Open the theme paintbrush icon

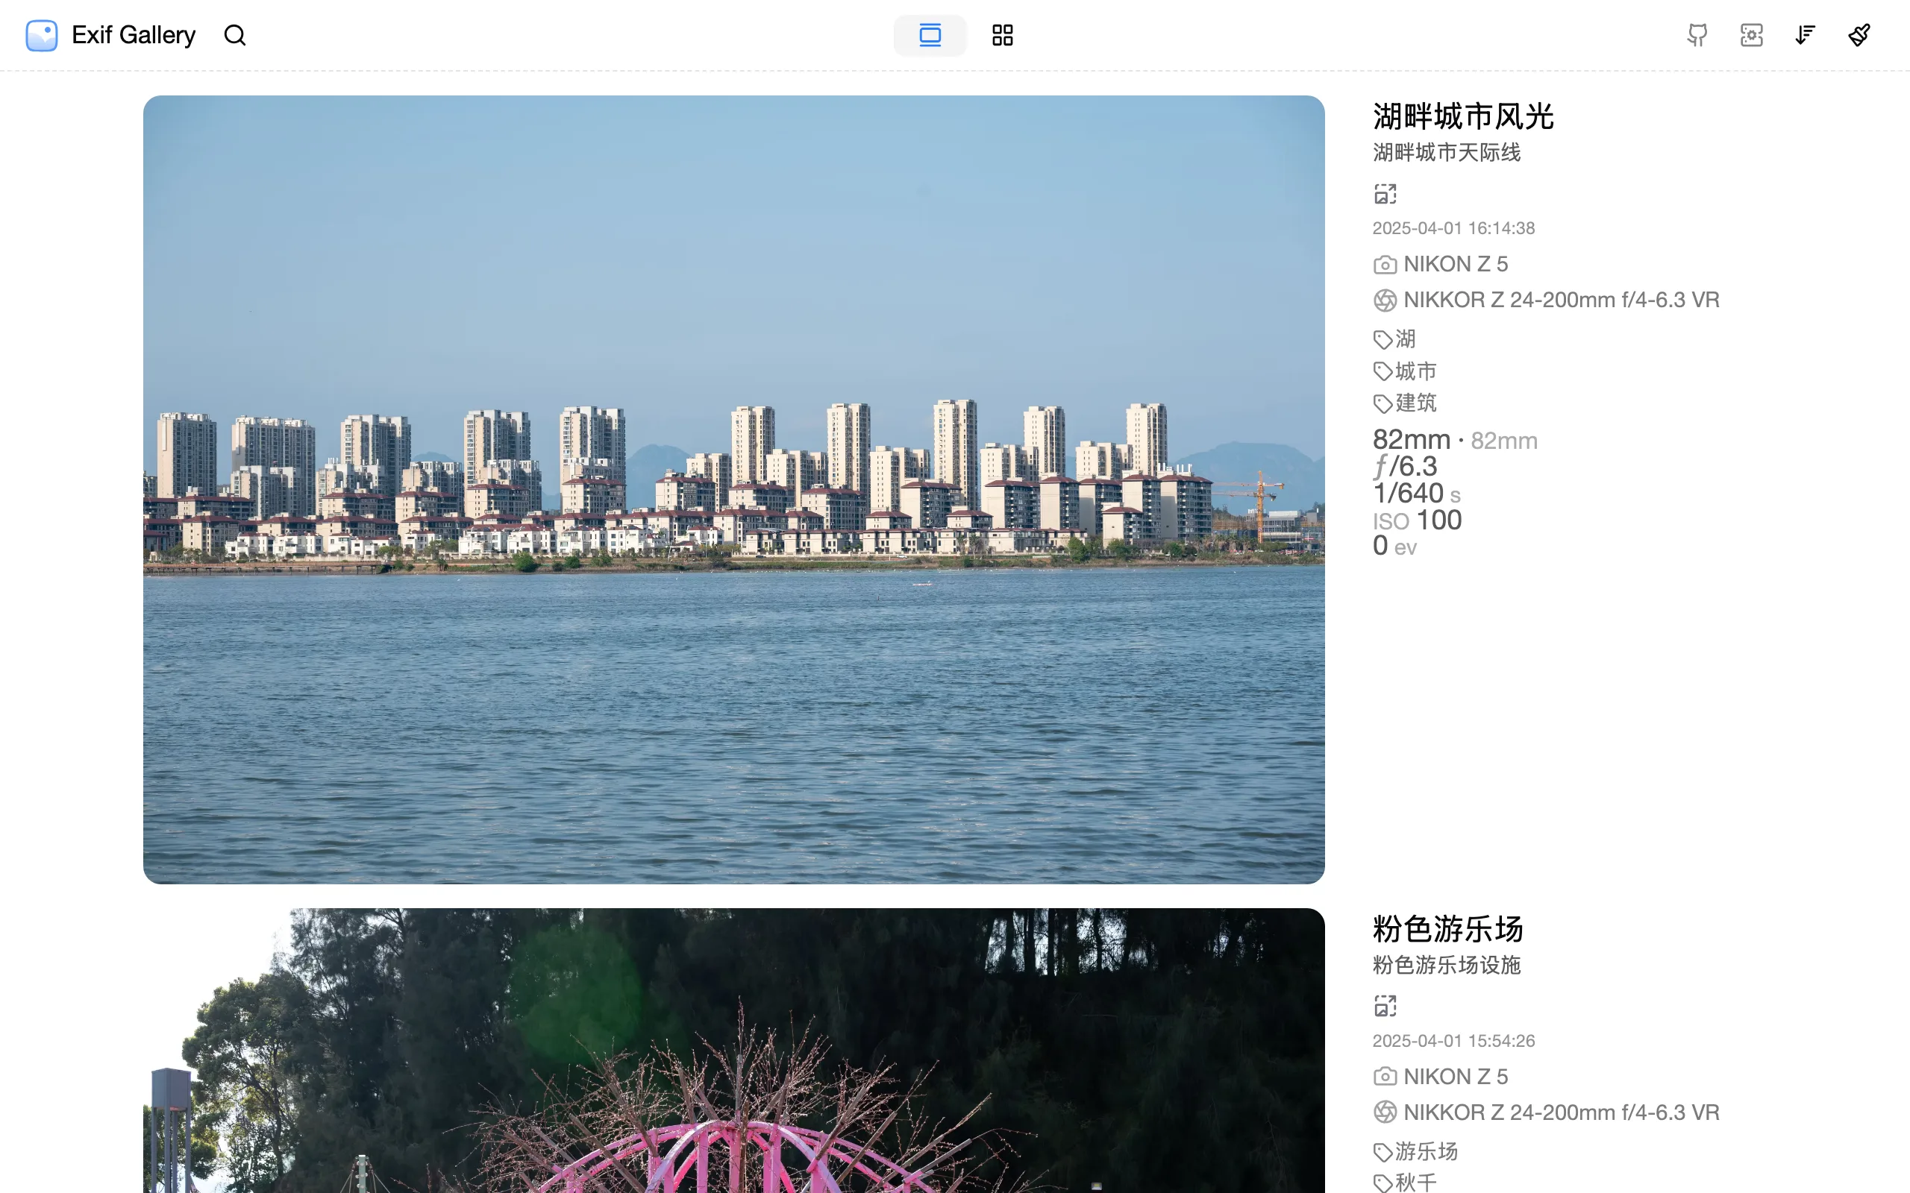click(1859, 36)
